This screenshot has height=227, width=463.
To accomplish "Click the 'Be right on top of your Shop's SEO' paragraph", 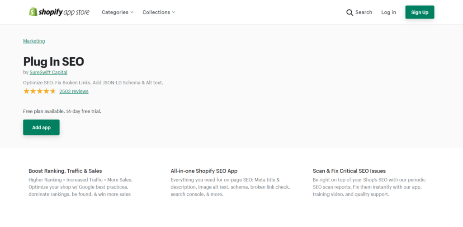I will (x=369, y=187).
